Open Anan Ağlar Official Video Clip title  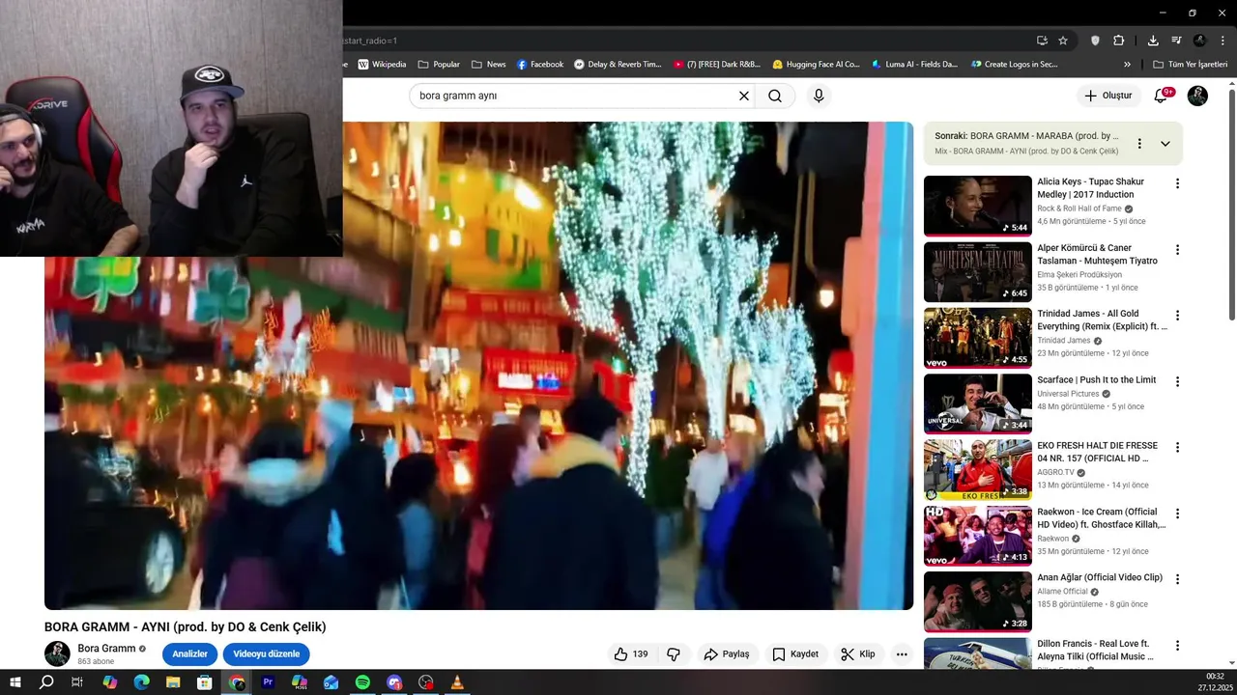[x=1100, y=577]
